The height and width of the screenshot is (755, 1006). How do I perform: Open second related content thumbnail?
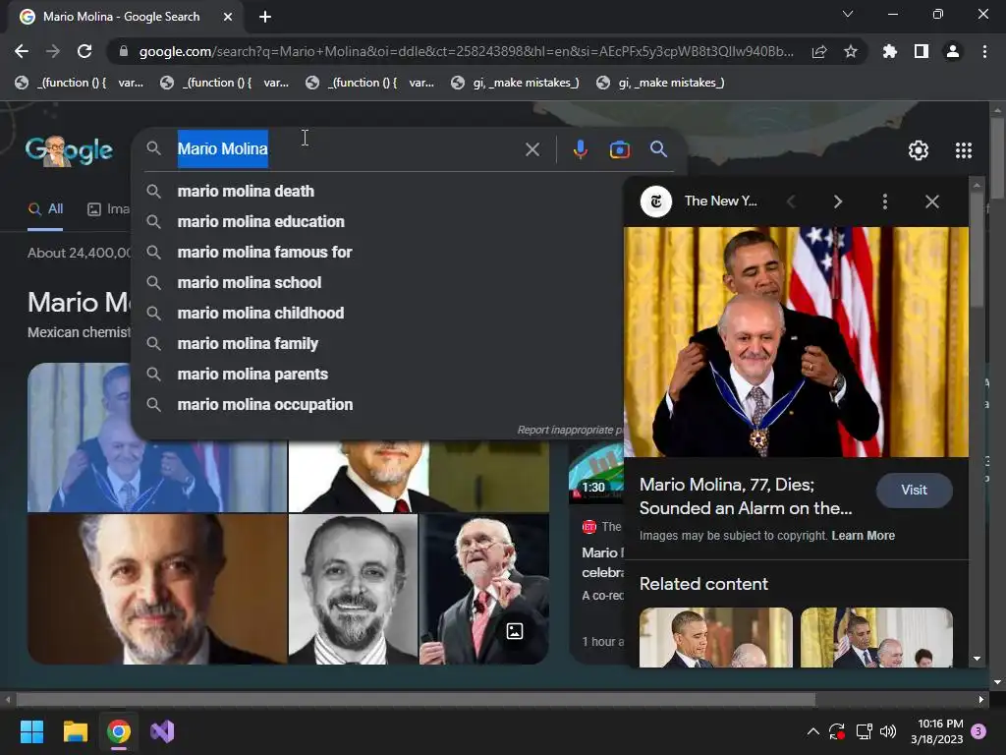pyautogui.click(x=876, y=637)
